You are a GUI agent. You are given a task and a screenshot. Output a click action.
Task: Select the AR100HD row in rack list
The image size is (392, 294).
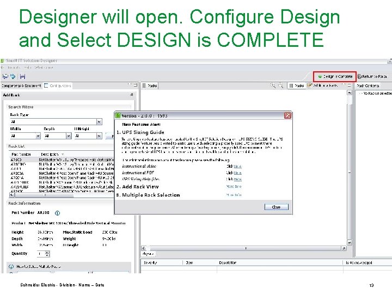[x=62, y=164]
